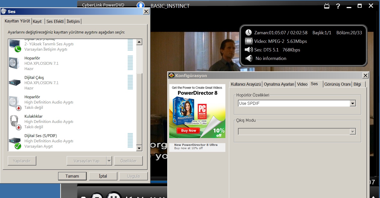Click the level meter of Dijital Çıkış

point(130,82)
